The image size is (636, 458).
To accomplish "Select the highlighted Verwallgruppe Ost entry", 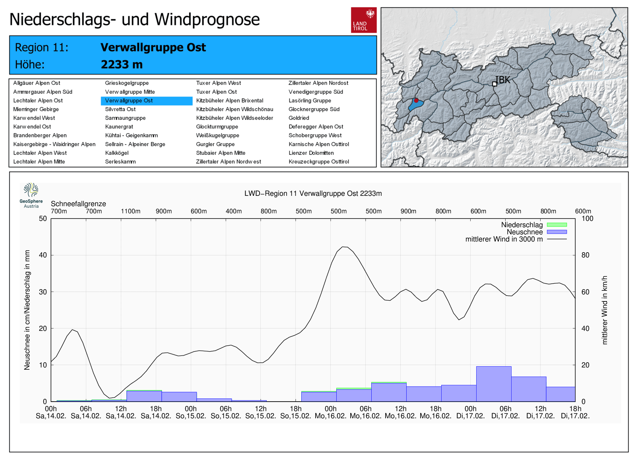I will pyautogui.click(x=129, y=100).
